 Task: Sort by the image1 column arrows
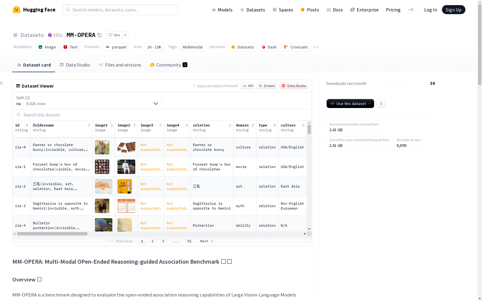[112, 125]
